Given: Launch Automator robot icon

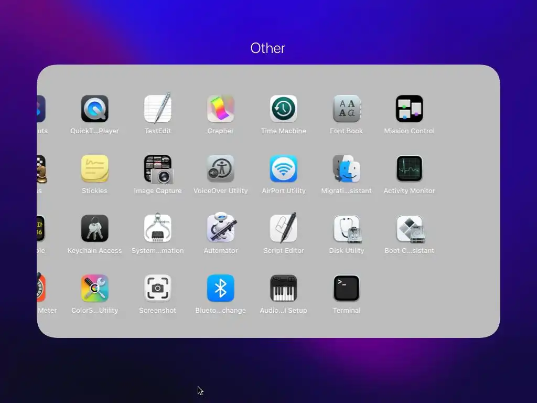Looking at the screenshot, I should [222, 228].
